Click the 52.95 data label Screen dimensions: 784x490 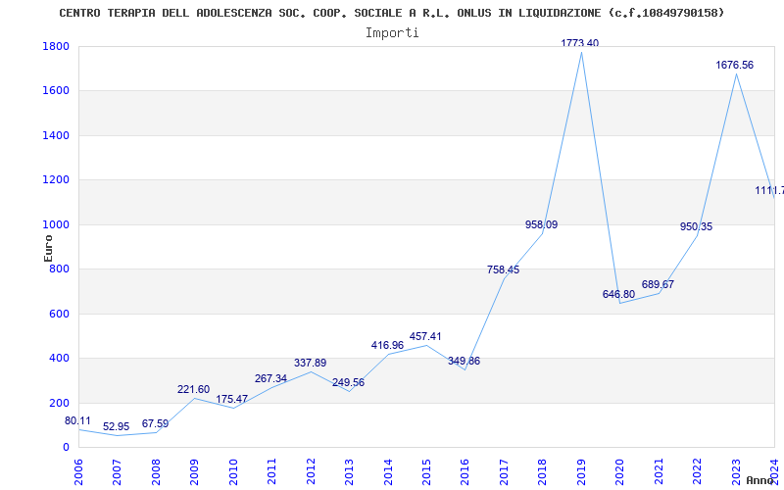pyautogui.click(x=116, y=427)
